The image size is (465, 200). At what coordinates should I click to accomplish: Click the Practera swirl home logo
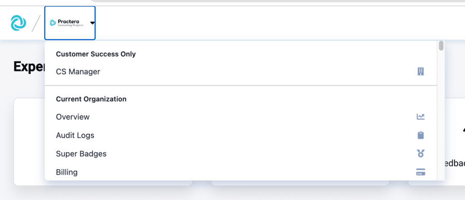[x=18, y=23]
